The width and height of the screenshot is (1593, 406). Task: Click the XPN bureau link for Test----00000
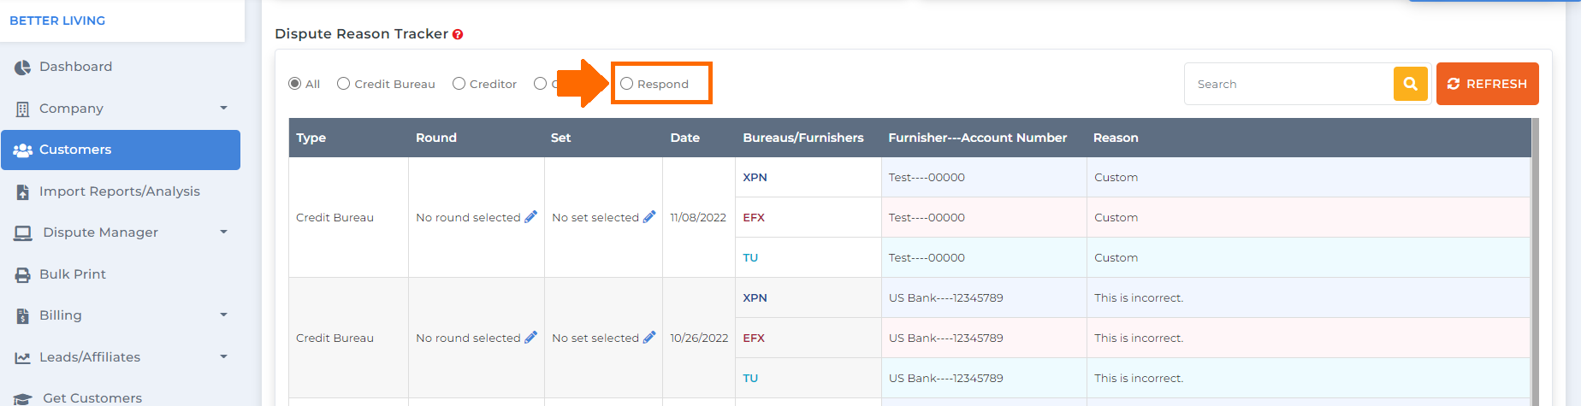coord(755,178)
